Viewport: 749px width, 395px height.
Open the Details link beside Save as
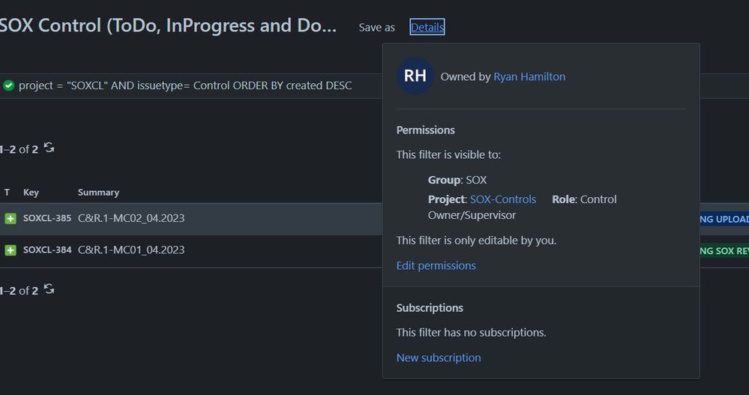[x=427, y=27]
